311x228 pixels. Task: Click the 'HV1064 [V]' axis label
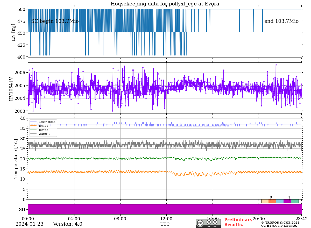click(x=11, y=88)
